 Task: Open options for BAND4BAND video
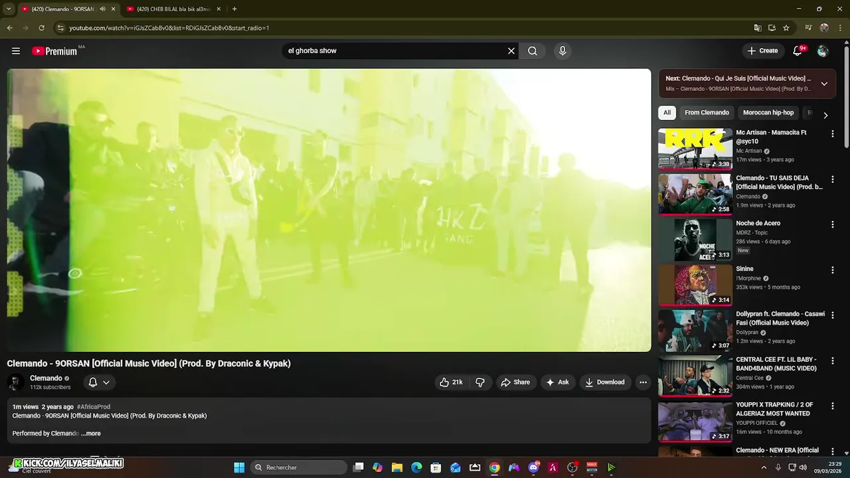(832, 360)
